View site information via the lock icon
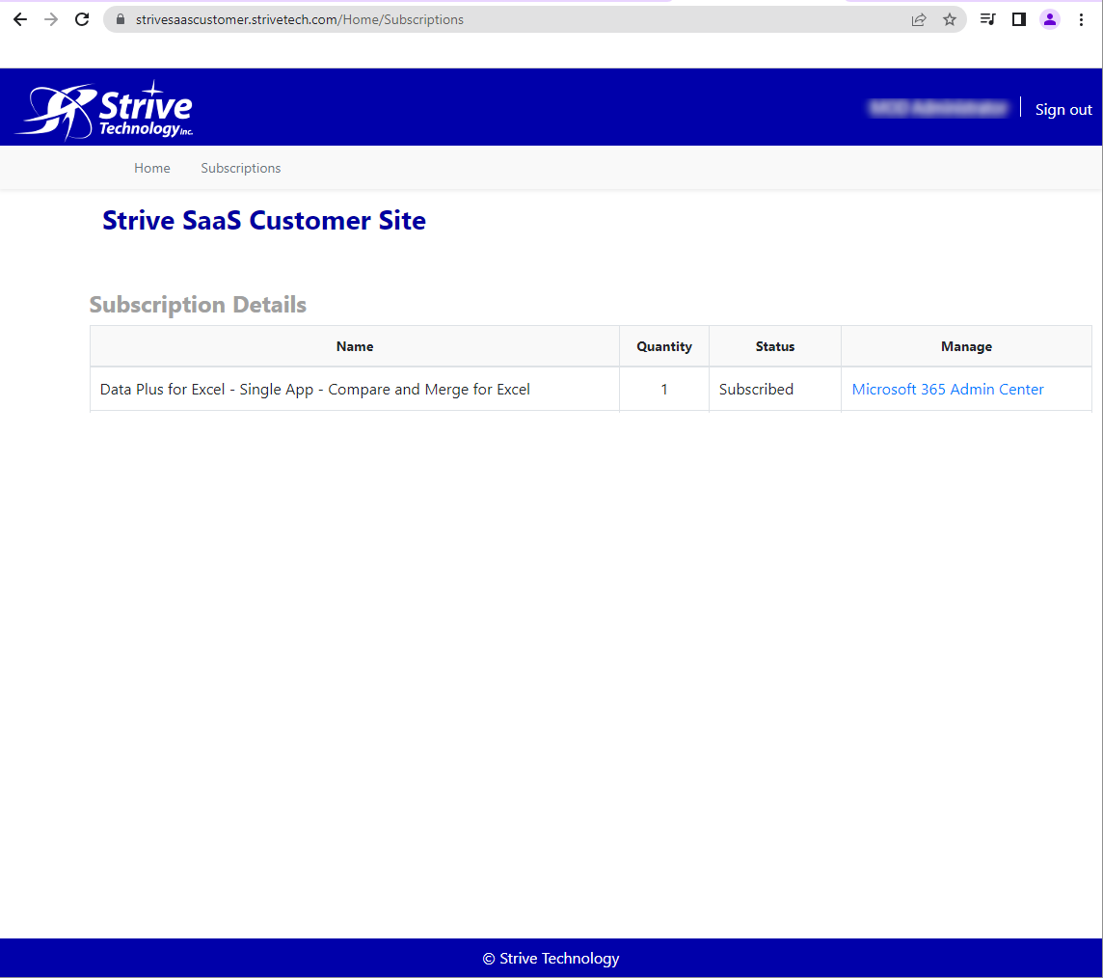 coord(121,19)
